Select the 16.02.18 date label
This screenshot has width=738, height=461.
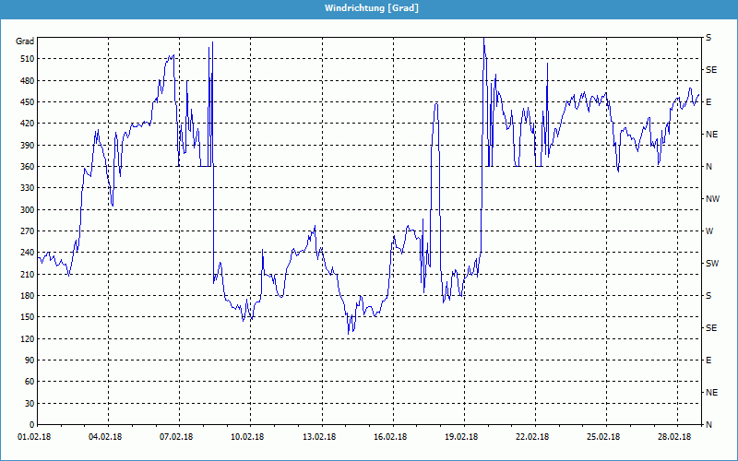(x=389, y=438)
